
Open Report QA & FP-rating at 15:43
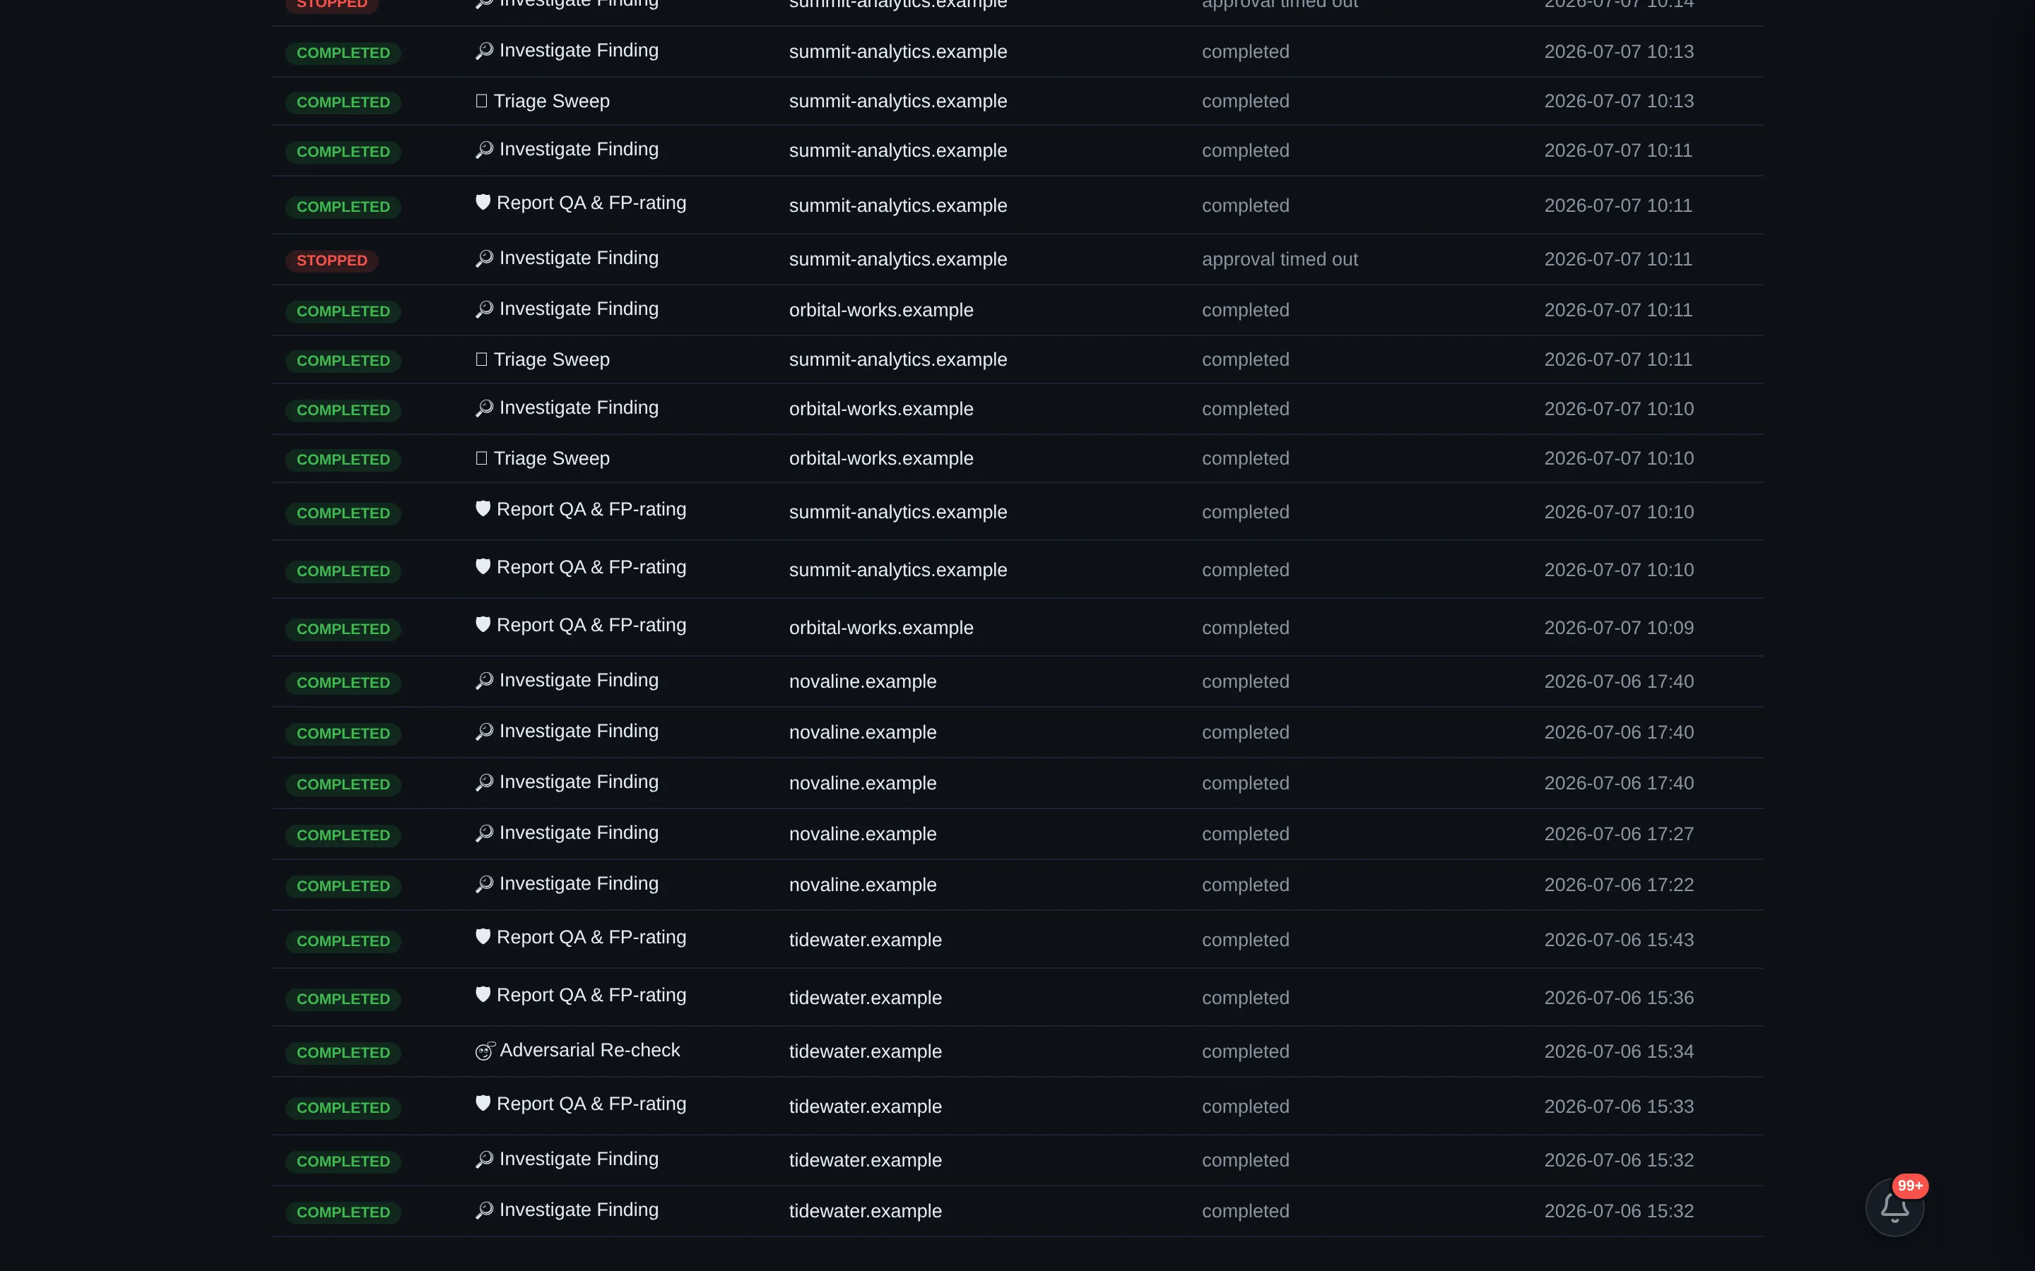point(591,936)
